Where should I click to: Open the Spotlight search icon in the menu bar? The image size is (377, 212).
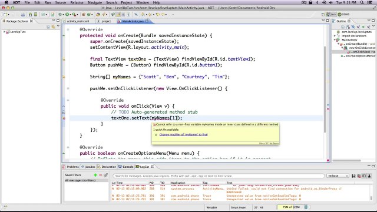pyautogui.click(x=362, y=2)
